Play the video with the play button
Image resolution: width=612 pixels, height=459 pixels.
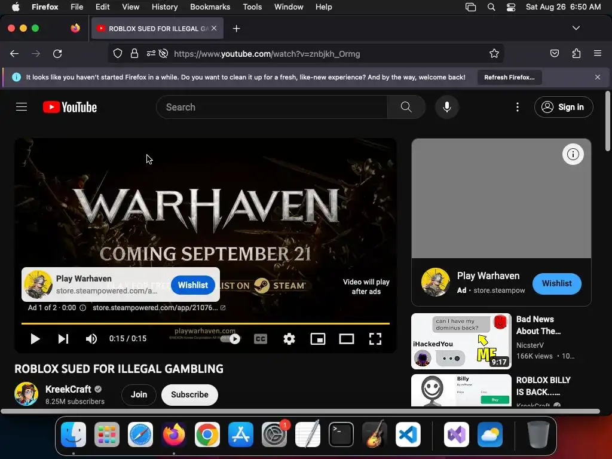point(35,339)
